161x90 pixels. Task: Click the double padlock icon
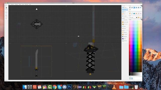tap(123, 24)
